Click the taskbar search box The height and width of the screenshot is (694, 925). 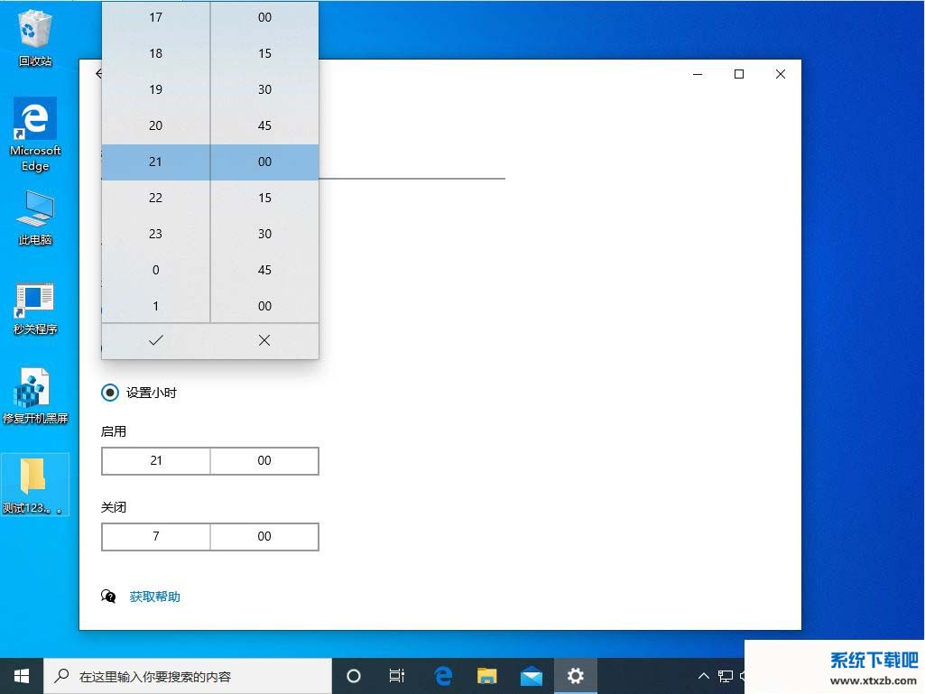(190, 676)
